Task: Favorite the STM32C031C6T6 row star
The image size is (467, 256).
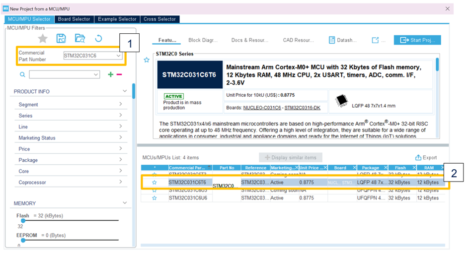Action: pyautogui.click(x=155, y=183)
